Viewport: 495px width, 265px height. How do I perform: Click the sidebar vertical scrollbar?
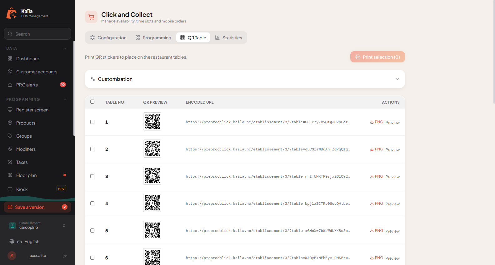[74, 88]
